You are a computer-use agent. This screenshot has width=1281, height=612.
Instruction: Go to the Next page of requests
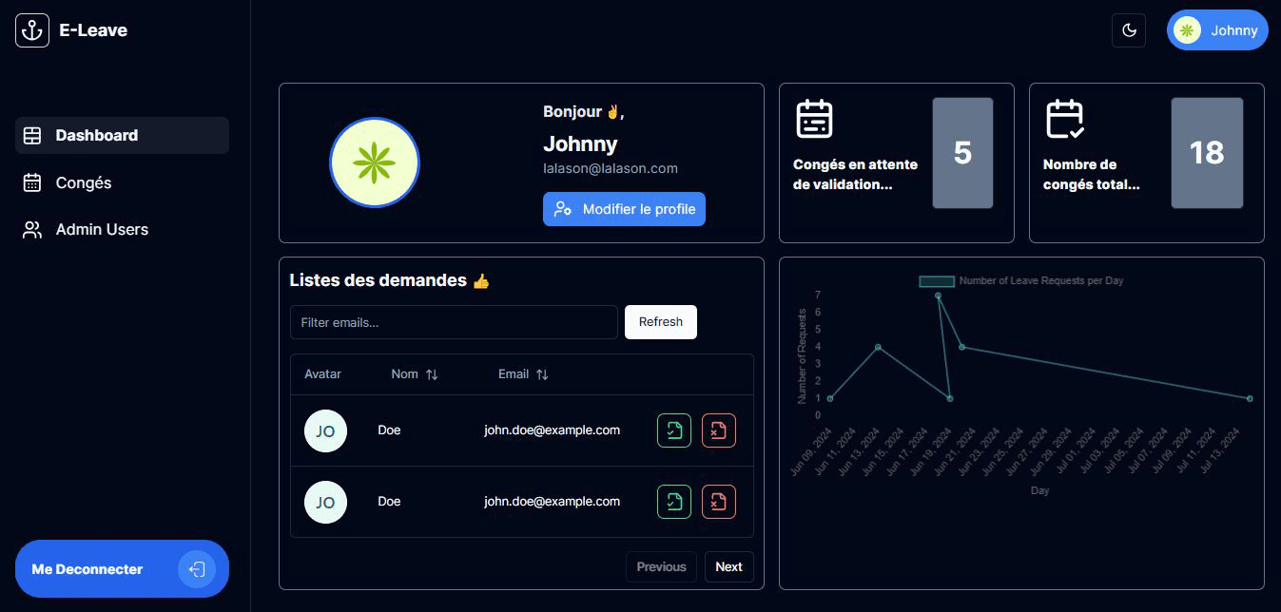(728, 566)
